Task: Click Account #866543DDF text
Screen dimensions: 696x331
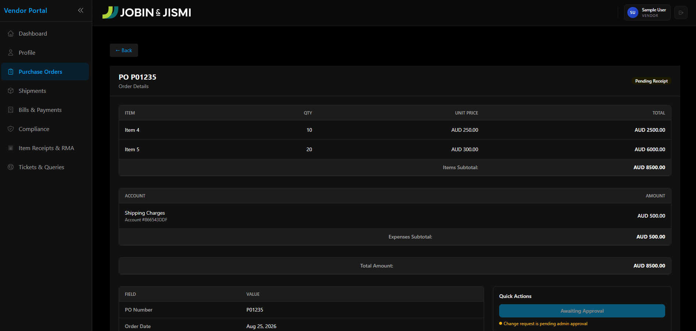Action: click(x=146, y=220)
